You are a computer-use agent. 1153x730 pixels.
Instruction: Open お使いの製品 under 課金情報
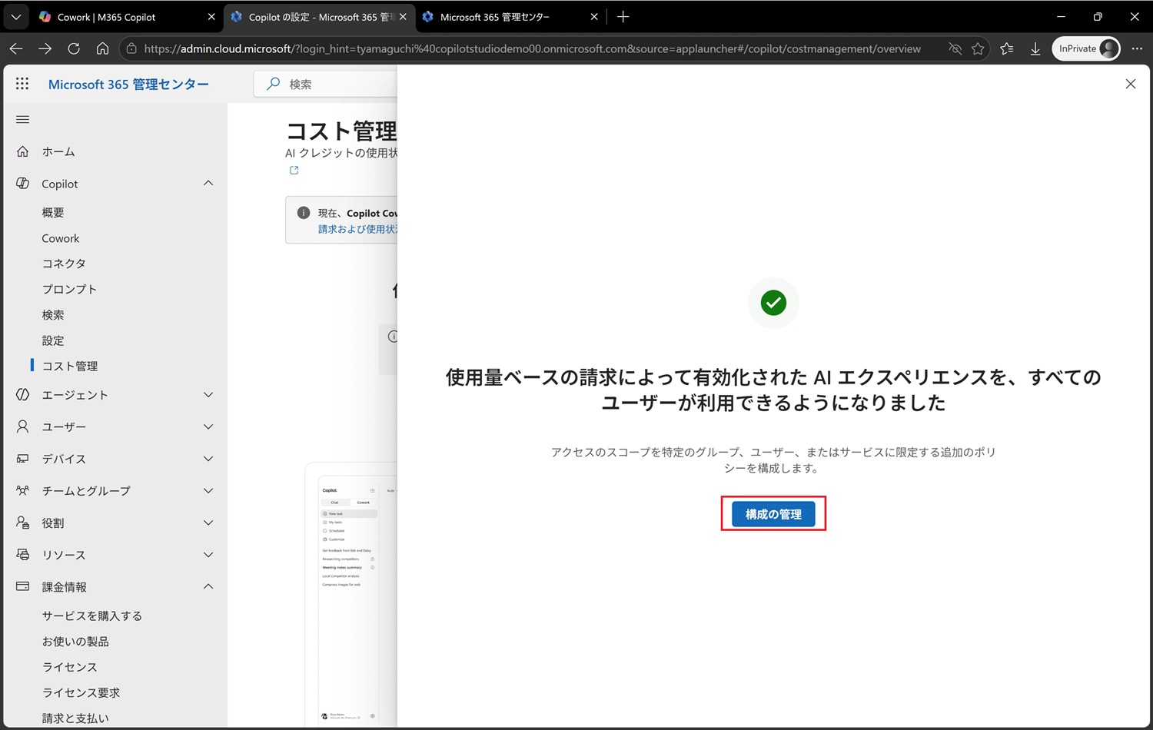point(75,642)
